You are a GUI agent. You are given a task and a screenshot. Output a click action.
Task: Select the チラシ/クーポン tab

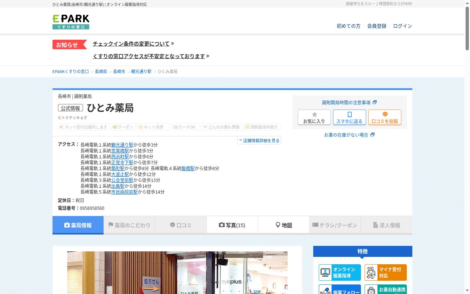tap(335, 225)
